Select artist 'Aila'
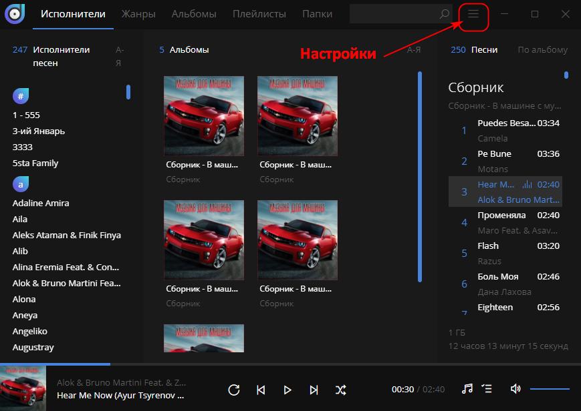This screenshot has width=581, height=411. [x=19, y=219]
